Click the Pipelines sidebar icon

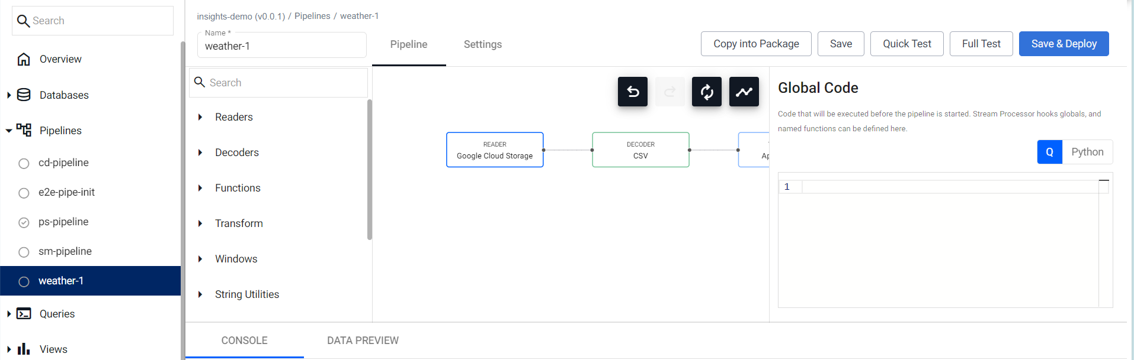tap(23, 130)
